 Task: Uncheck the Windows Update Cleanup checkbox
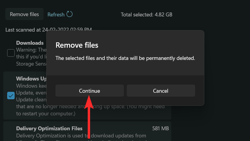11,96
